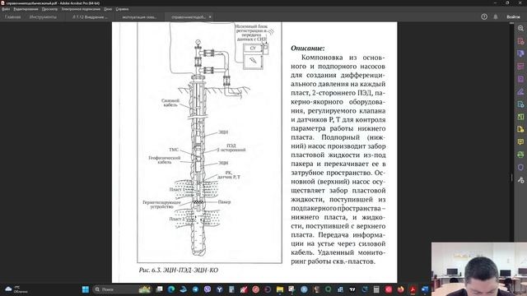
Task: Click the Геофизический кабель label in diagram
Action: pyautogui.click(x=165, y=160)
